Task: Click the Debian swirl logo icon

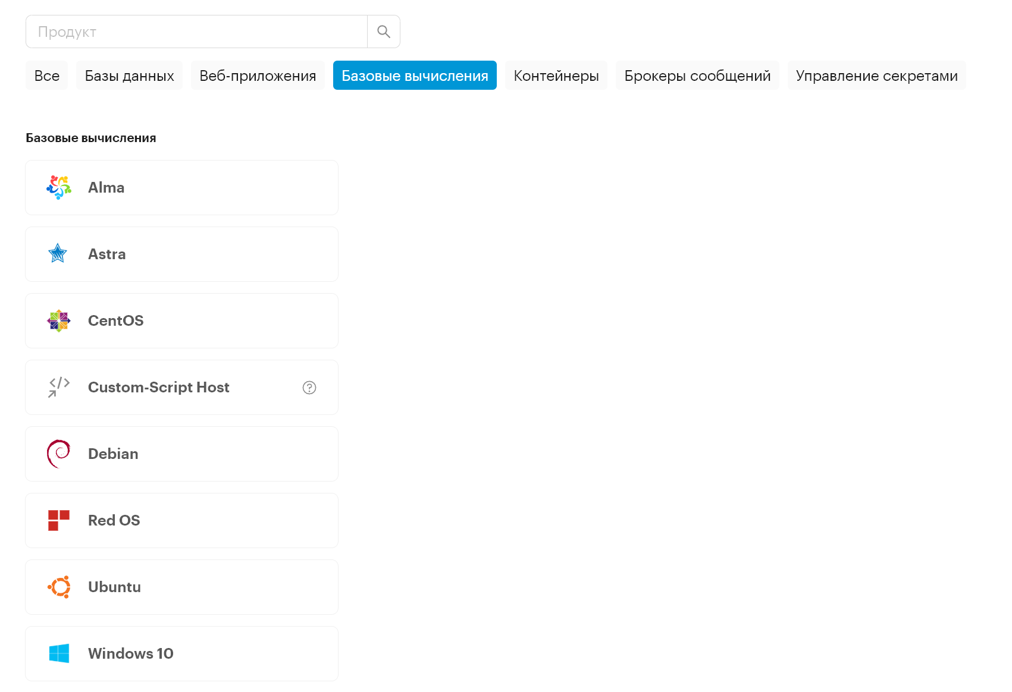Action: tap(58, 454)
